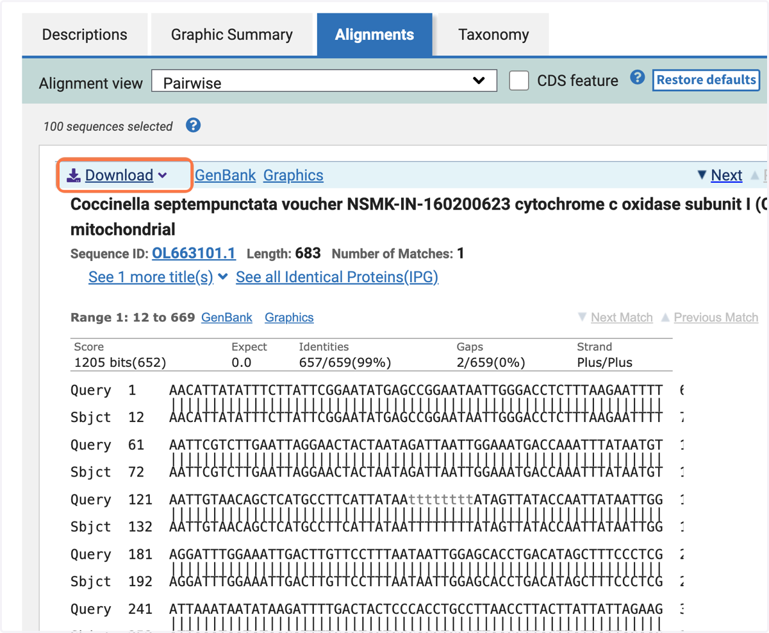Click the Score value 1205 bits(652)
The width and height of the screenshot is (769, 633).
[x=120, y=362]
